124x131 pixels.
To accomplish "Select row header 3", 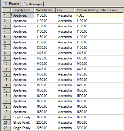I will (6, 26).
